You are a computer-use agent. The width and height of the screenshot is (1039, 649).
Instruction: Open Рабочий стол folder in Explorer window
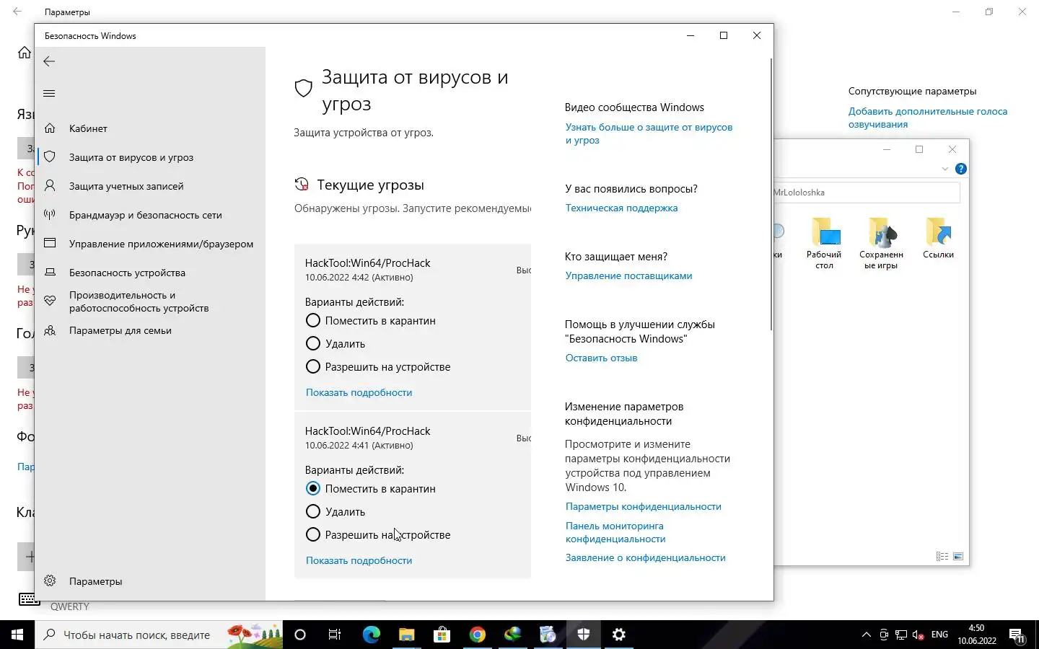pyautogui.click(x=824, y=244)
